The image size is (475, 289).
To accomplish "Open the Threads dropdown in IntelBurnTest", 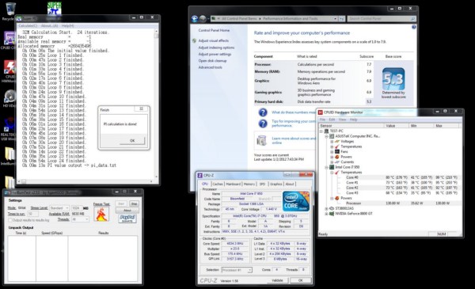I will (x=80, y=219).
